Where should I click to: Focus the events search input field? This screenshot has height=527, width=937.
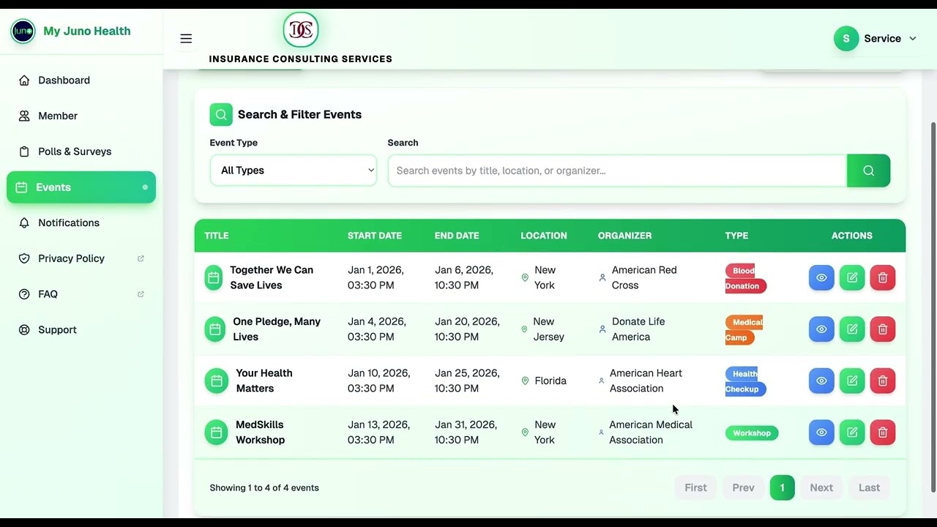point(617,171)
